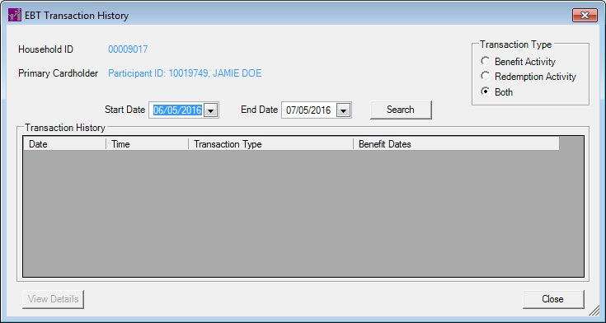This screenshot has width=606, height=323.
Task: Click the Benefit Dates column header
Action: (456, 144)
